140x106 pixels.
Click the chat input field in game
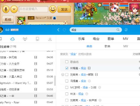33,9
